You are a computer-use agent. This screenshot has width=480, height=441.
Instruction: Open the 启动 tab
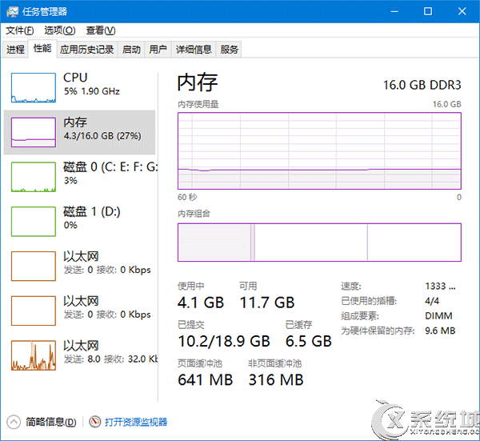pyautogui.click(x=131, y=50)
